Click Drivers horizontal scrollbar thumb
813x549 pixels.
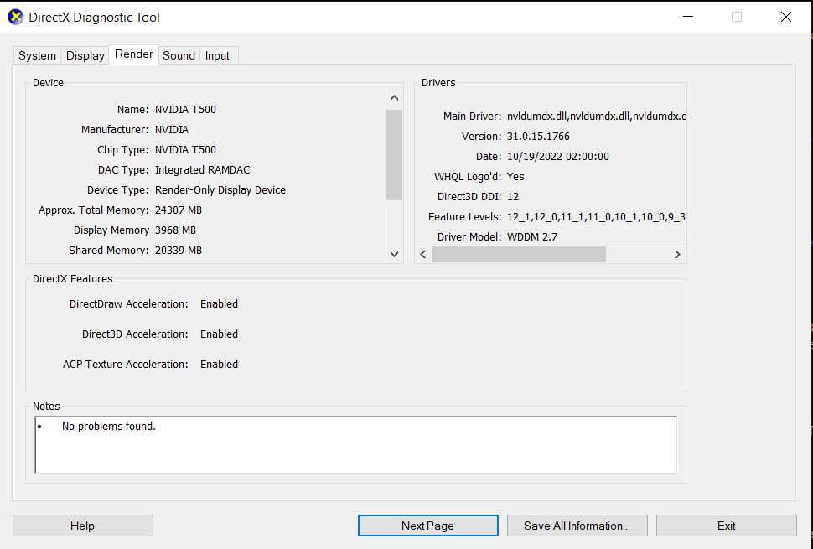519,254
